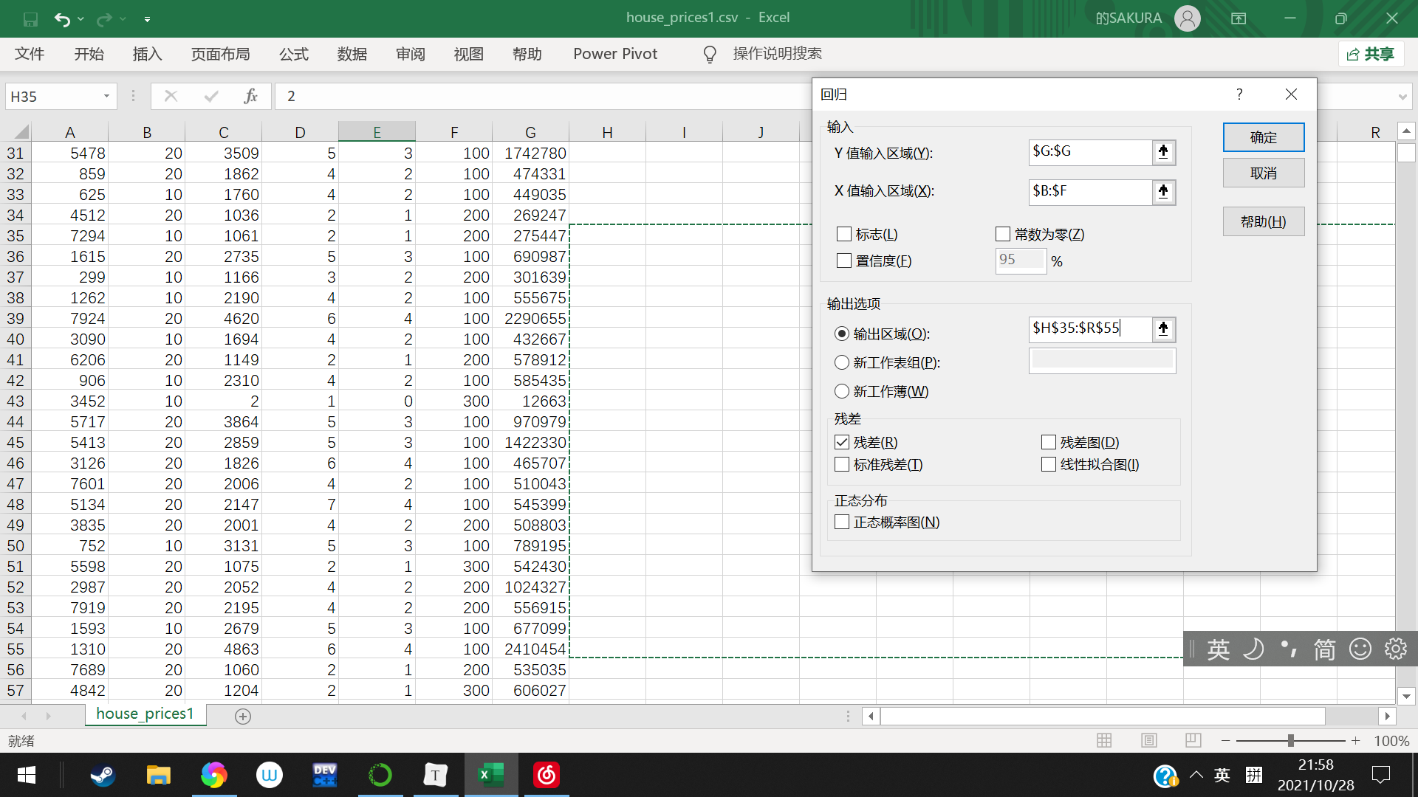Open NetEase Music from taskbar
This screenshot has height=797, width=1418.
pyautogui.click(x=547, y=775)
